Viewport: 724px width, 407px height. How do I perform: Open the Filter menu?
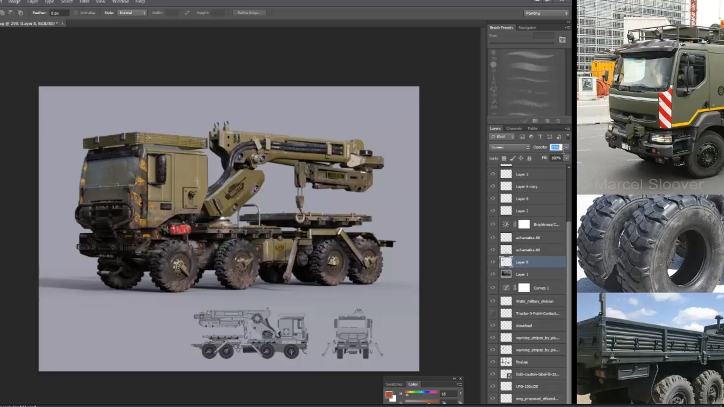pos(84,2)
